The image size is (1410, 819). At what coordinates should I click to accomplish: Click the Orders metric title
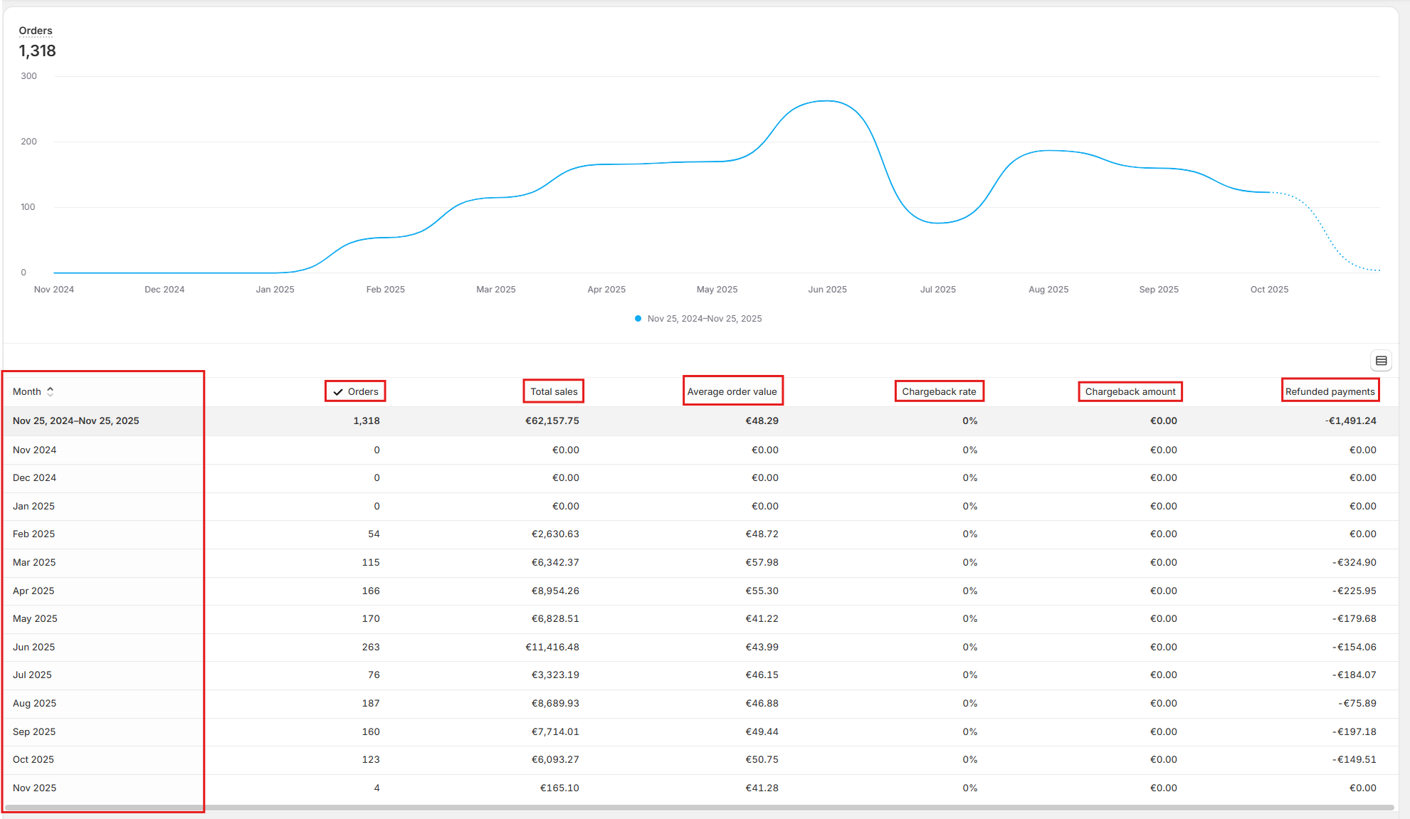click(36, 31)
